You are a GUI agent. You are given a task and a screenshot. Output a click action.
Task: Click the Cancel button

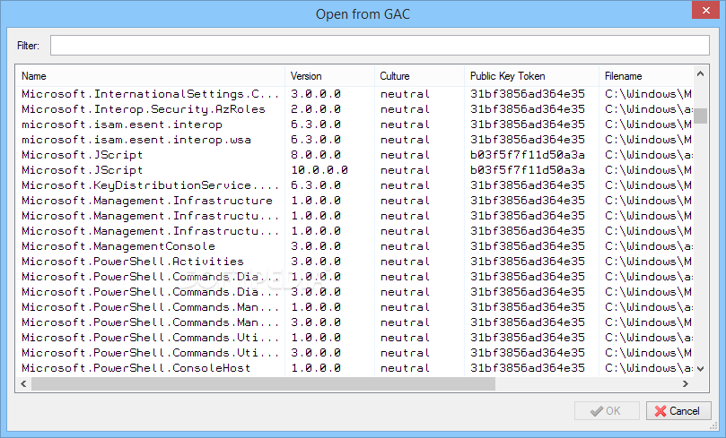[678, 411]
